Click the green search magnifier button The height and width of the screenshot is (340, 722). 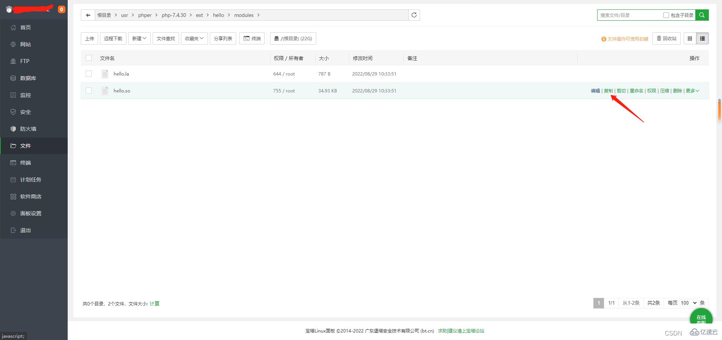point(702,15)
